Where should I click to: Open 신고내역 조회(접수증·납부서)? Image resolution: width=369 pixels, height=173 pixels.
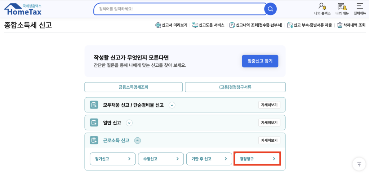tap(256, 25)
